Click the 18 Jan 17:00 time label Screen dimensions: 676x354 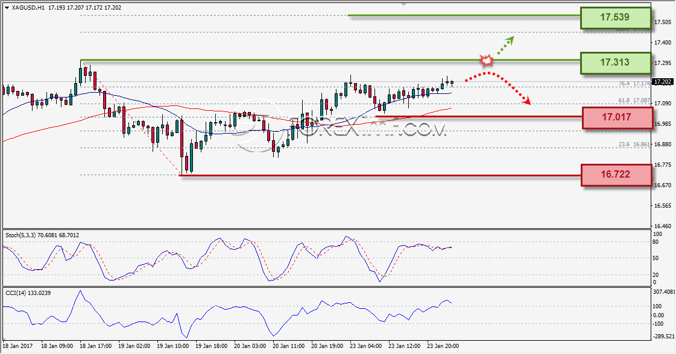(96, 346)
